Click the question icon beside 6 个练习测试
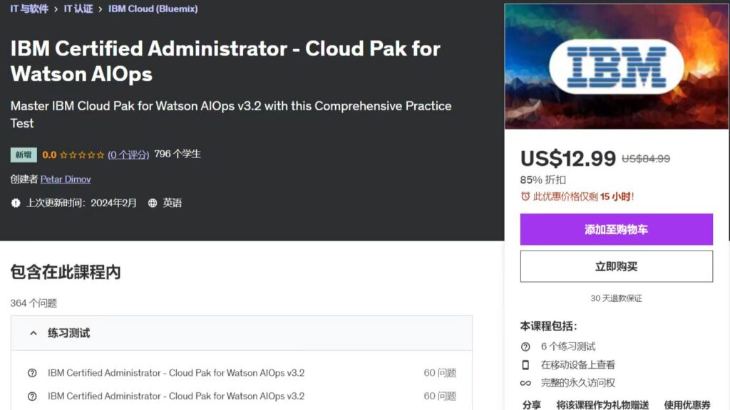This screenshot has width=730, height=410. (525, 347)
